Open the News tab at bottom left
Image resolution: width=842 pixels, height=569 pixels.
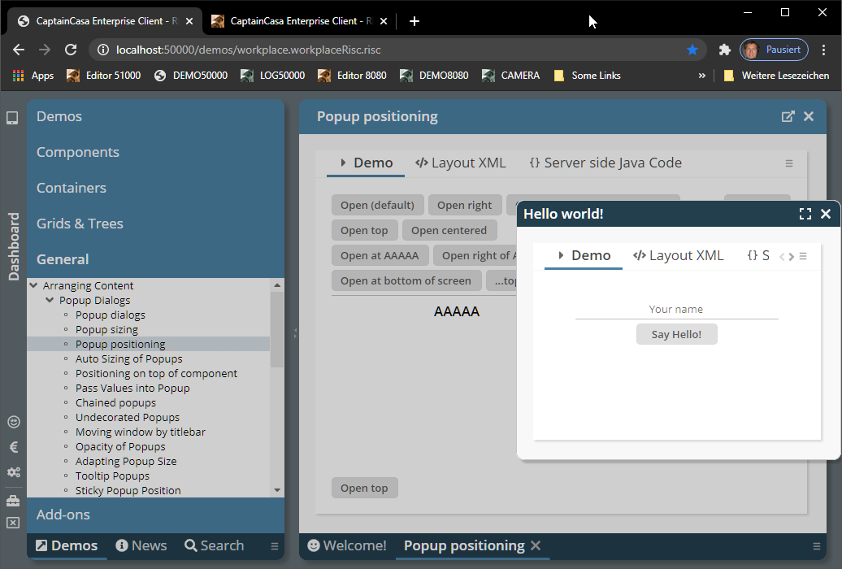(x=141, y=545)
